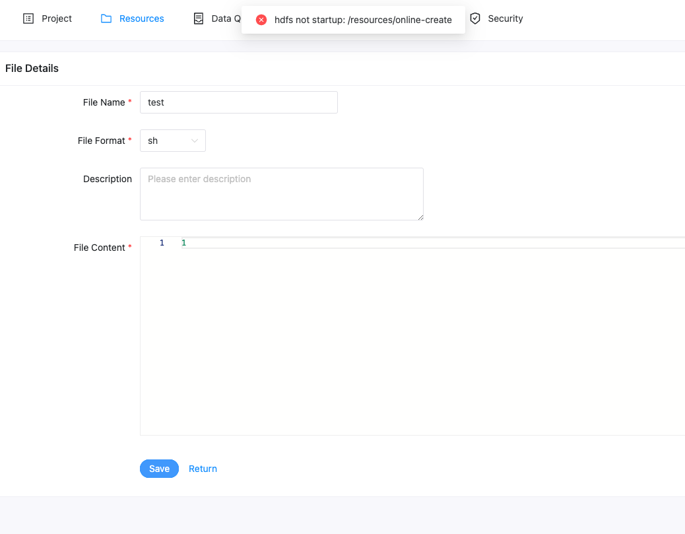The image size is (685, 534).
Task: Click the File Format label
Action: tap(102, 141)
